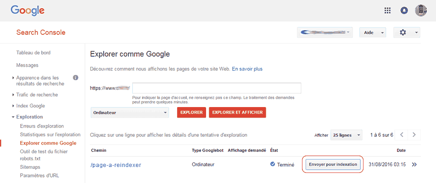The width and height of the screenshot is (436, 183).
Task: Open Messages in the sidebar
Action: pos(27,65)
